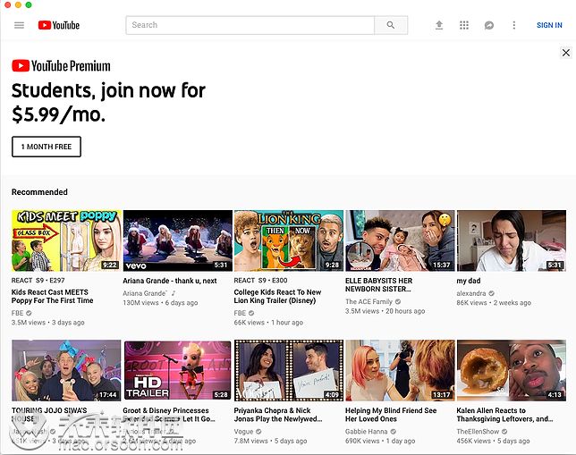Open title ELLE BABYSITS HER NEWBORN SISTER

(x=378, y=284)
